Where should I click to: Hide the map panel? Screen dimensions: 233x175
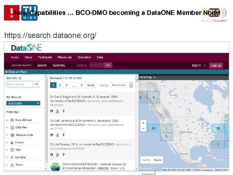point(147,77)
